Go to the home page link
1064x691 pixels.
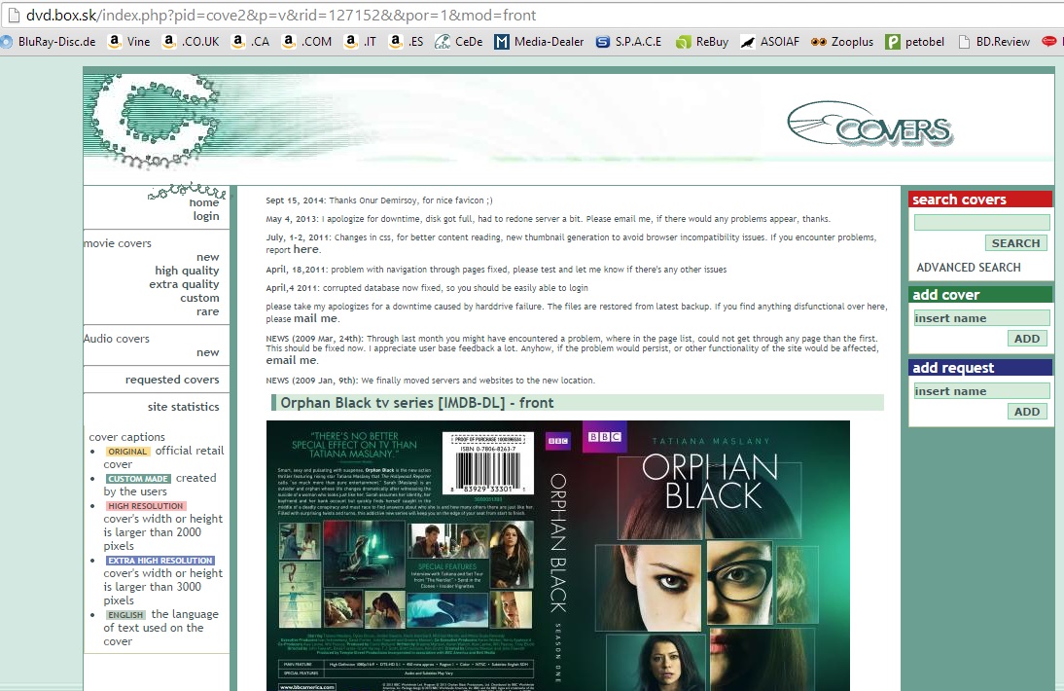pos(204,202)
